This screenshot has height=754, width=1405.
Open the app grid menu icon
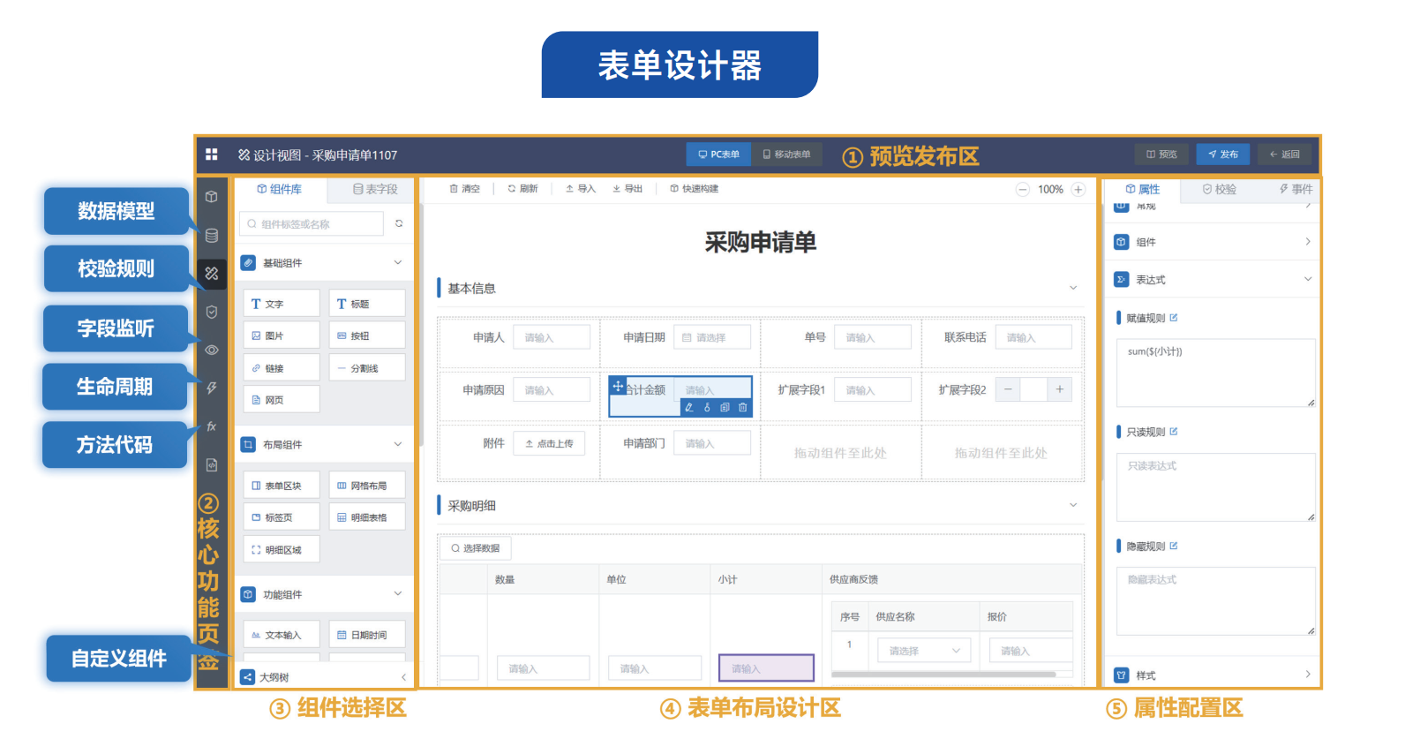pyautogui.click(x=212, y=155)
